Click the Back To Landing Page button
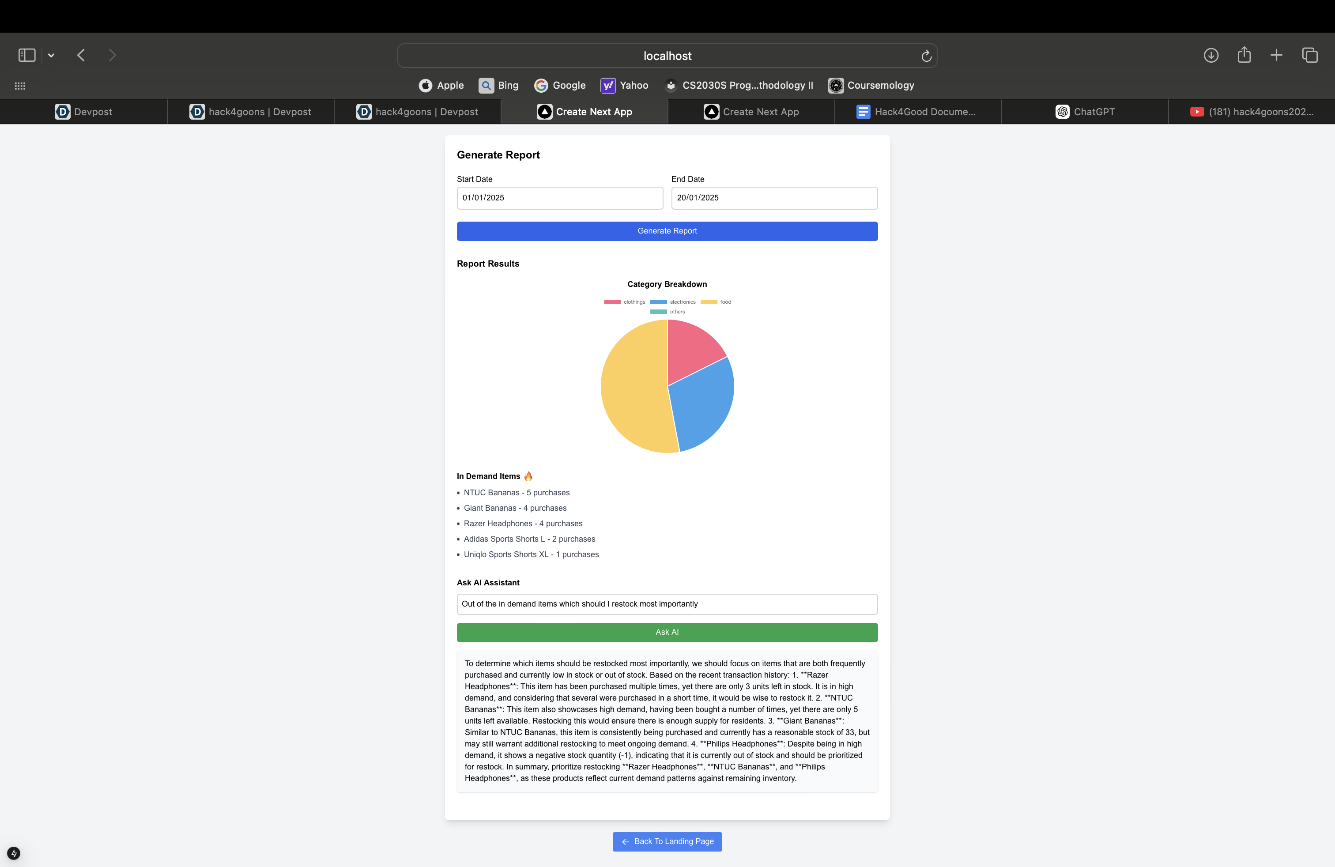 667,841
